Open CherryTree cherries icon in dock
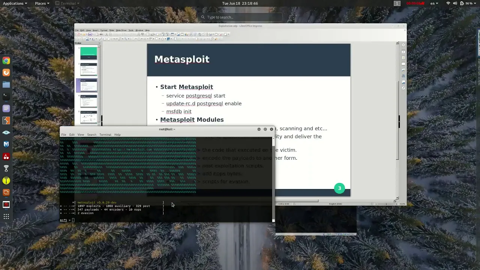480x270 pixels. (6, 156)
